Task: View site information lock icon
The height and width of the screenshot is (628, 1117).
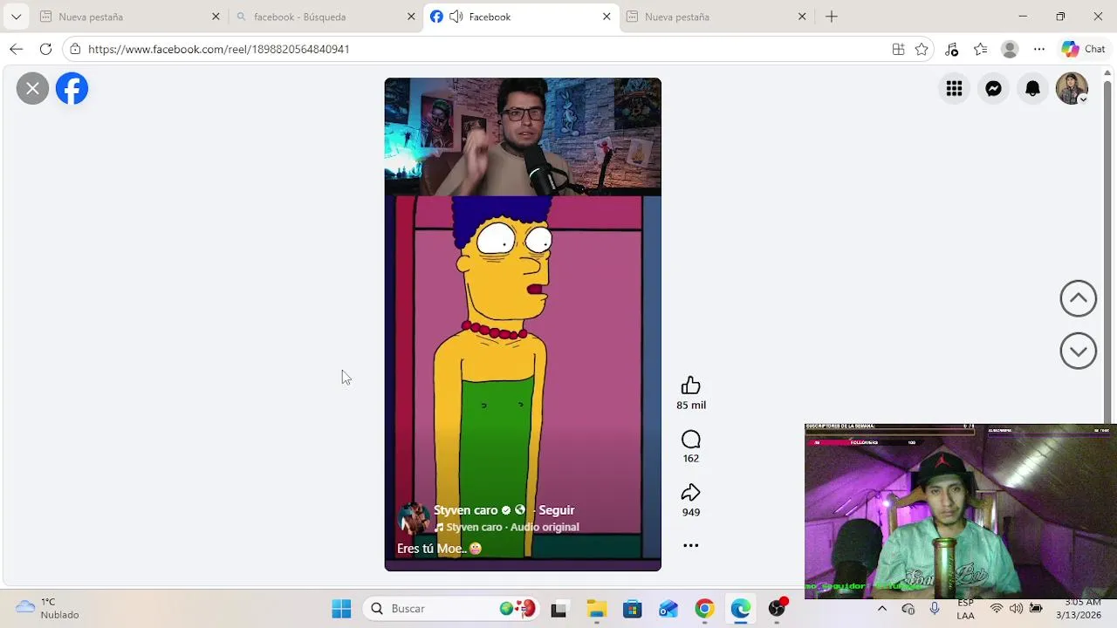Action: [x=75, y=49]
